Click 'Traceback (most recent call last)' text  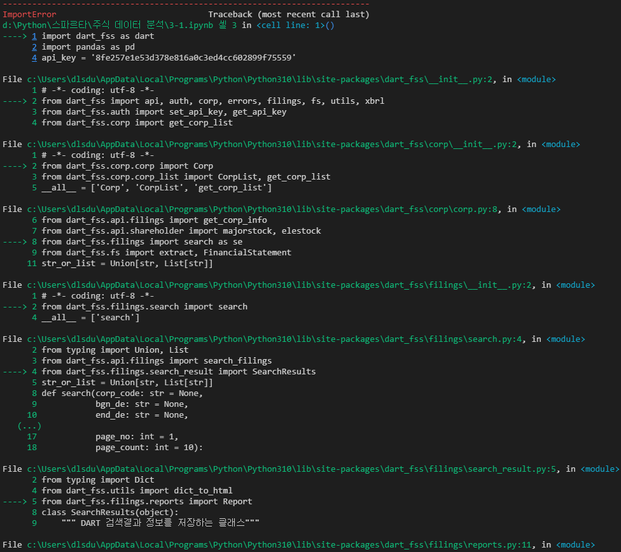point(289,15)
